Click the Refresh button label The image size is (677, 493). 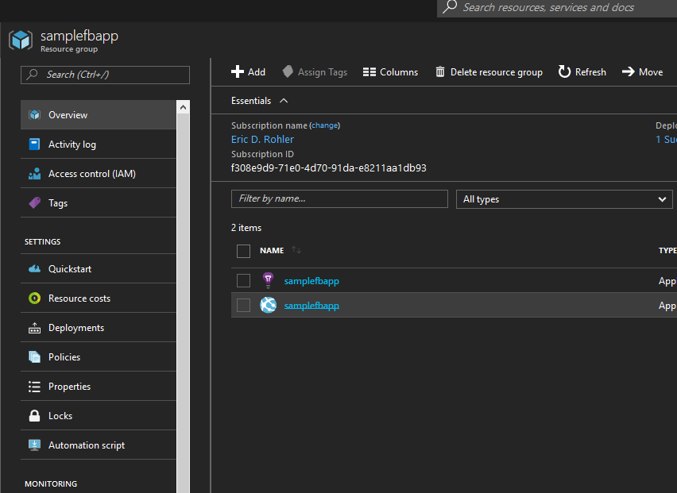pyautogui.click(x=590, y=72)
